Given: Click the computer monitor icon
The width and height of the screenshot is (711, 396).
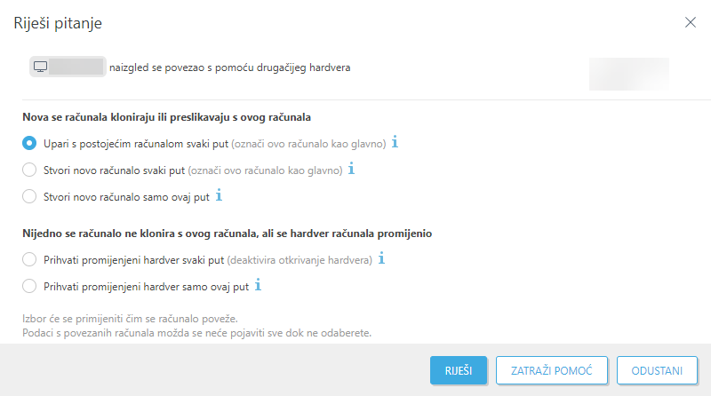Looking at the screenshot, I should tap(40, 67).
